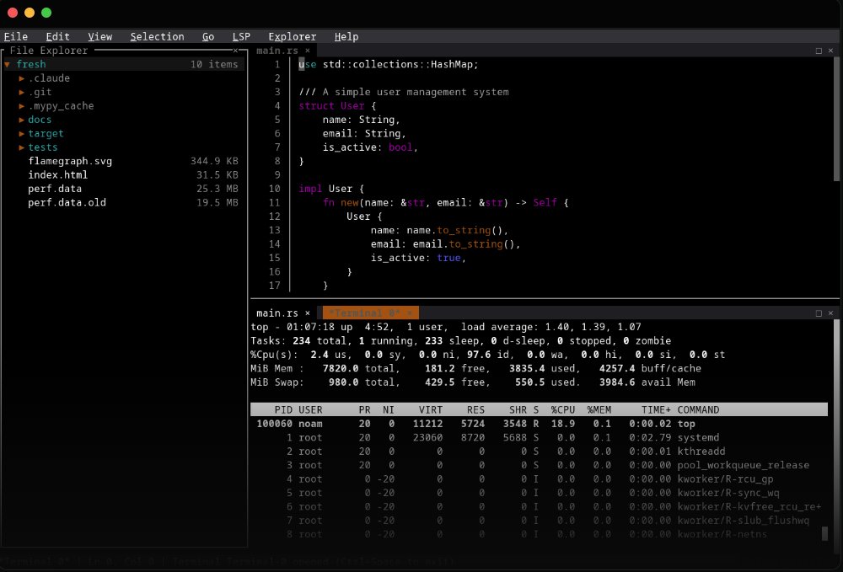843x572 pixels.
Task: Click the '10 items' count label
Action: tap(214, 65)
